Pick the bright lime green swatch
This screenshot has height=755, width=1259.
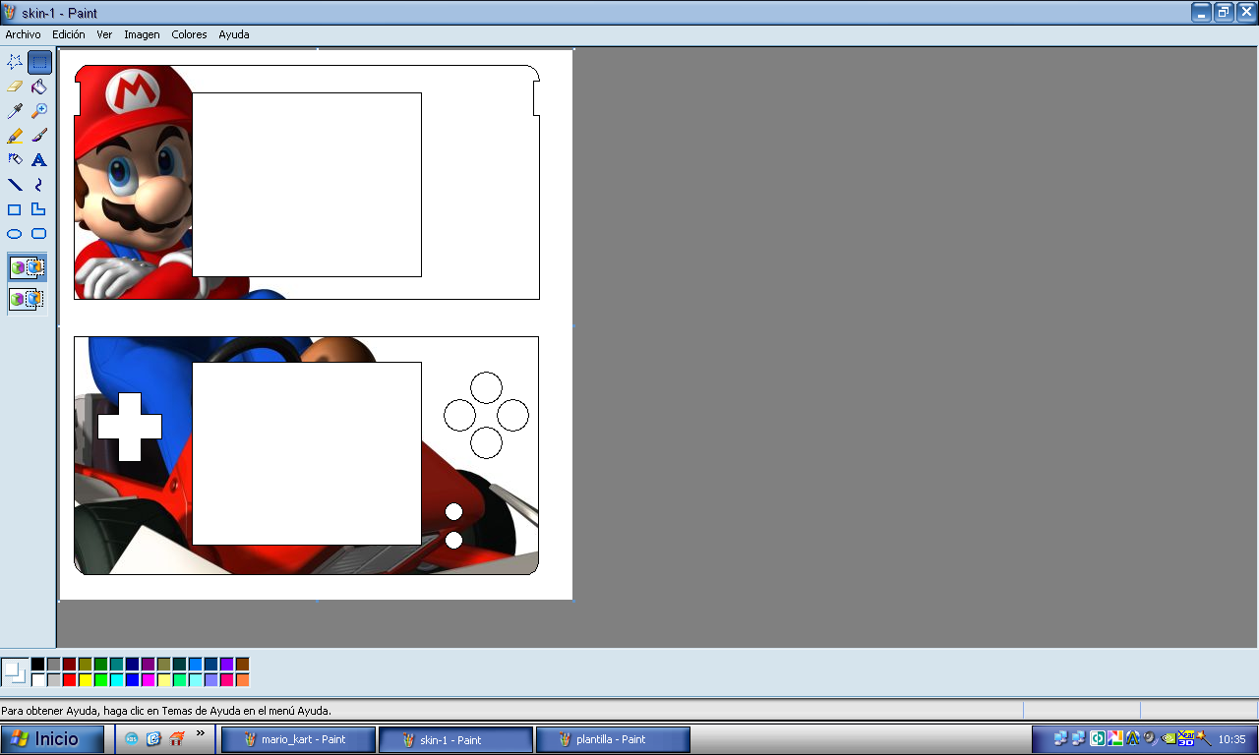coord(101,680)
